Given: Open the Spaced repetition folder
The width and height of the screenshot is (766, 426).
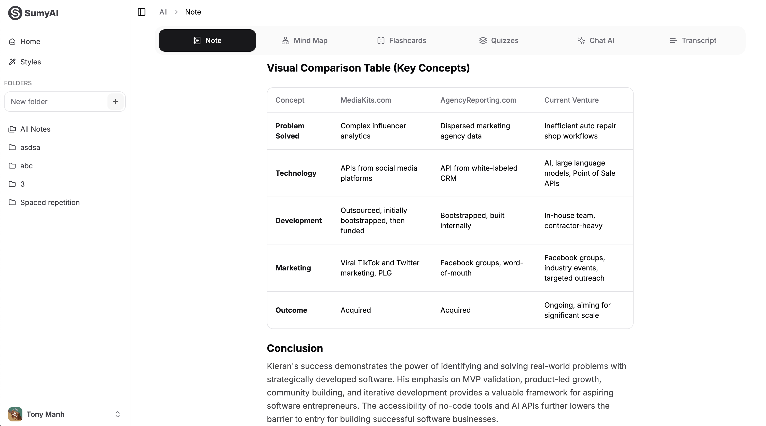Looking at the screenshot, I should tap(50, 202).
